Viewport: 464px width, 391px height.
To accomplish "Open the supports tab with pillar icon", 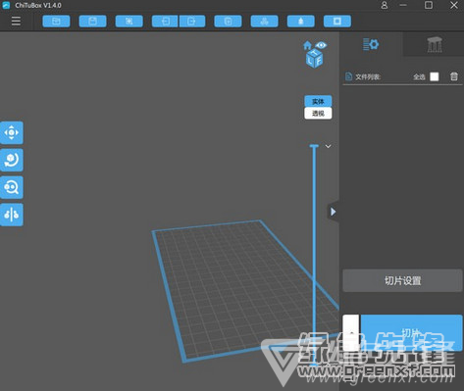I will pos(435,44).
